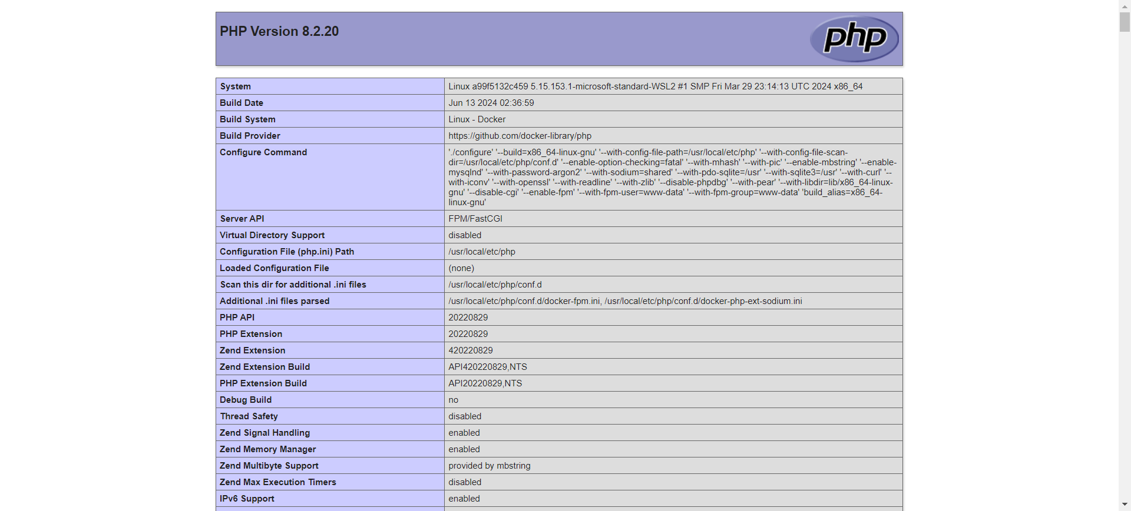
Task: Click the vertical scrollbar thumb
Action: click(1125, 21)
